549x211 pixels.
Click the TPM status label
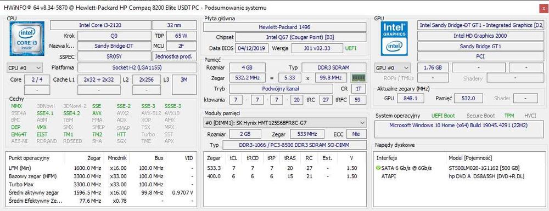[x=509, y=116]
